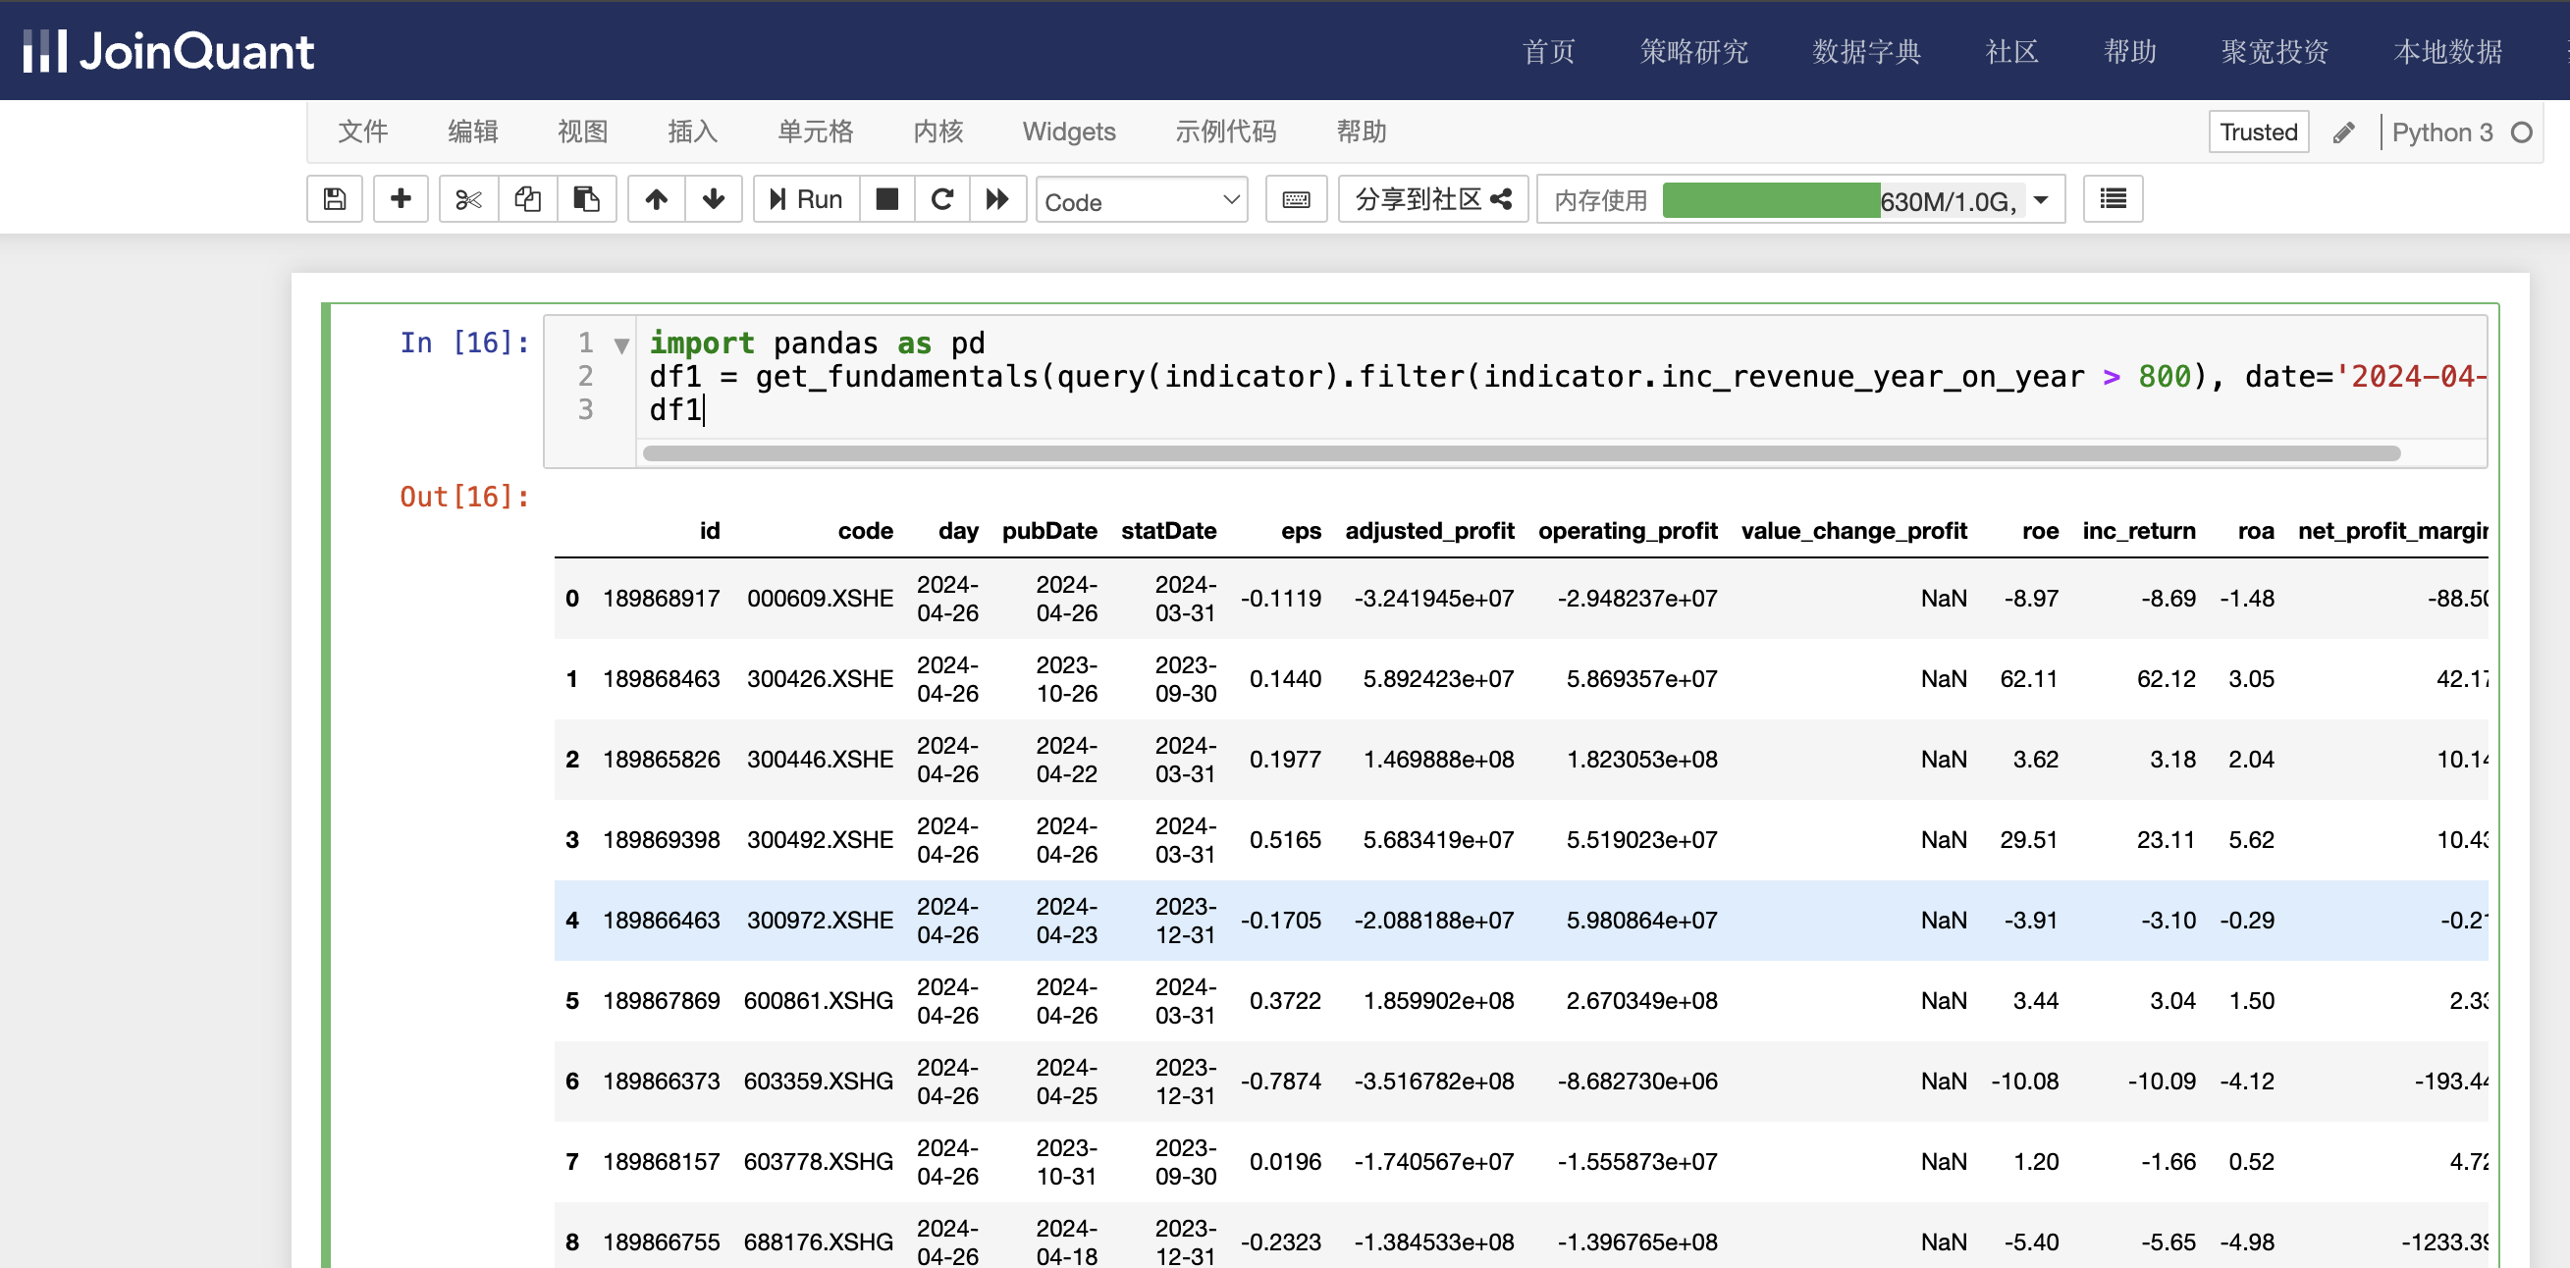Open the 示例代码 menu

coord(1225,132)
